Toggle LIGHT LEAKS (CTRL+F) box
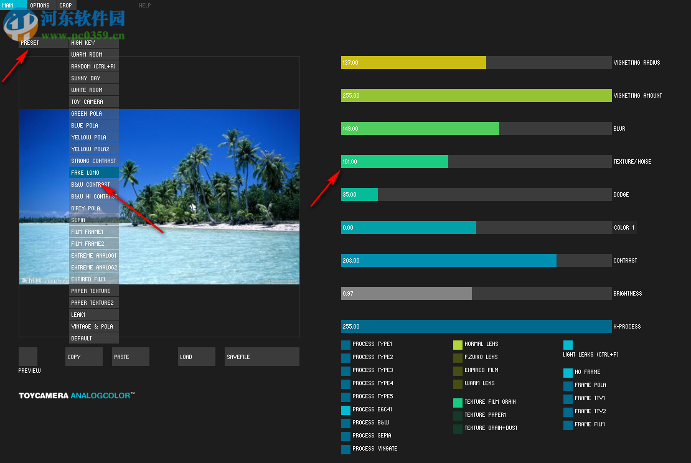 [568, 345]
